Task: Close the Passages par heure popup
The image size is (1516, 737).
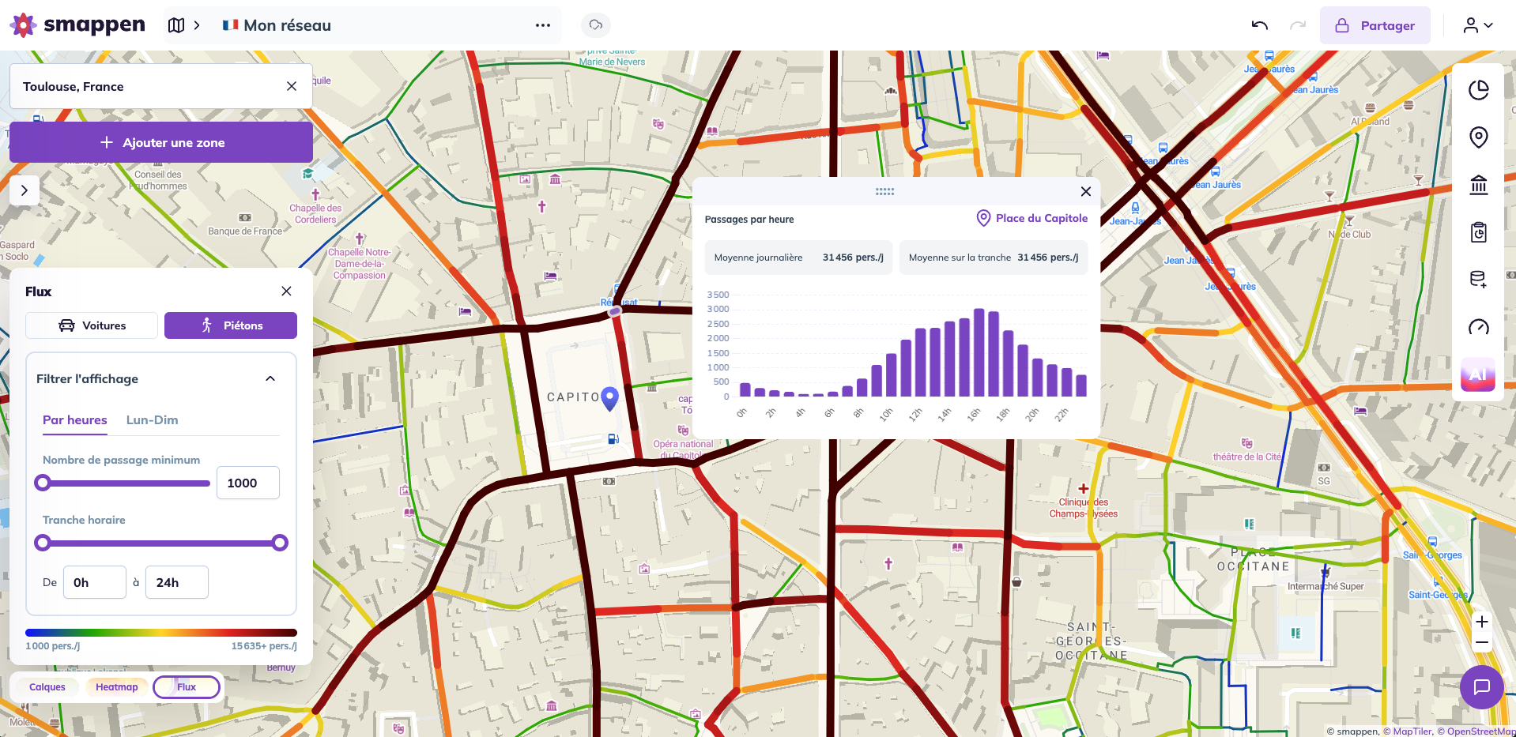Action: pyautogui.click(x=1086, y=191)
